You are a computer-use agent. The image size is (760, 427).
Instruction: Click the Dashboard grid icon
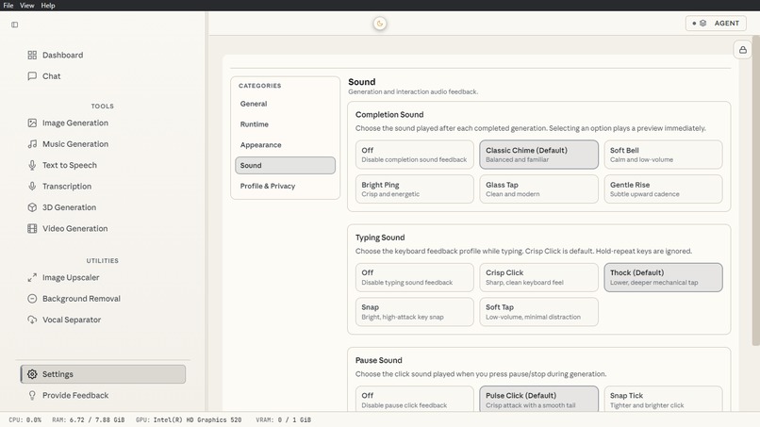point(32,56)
